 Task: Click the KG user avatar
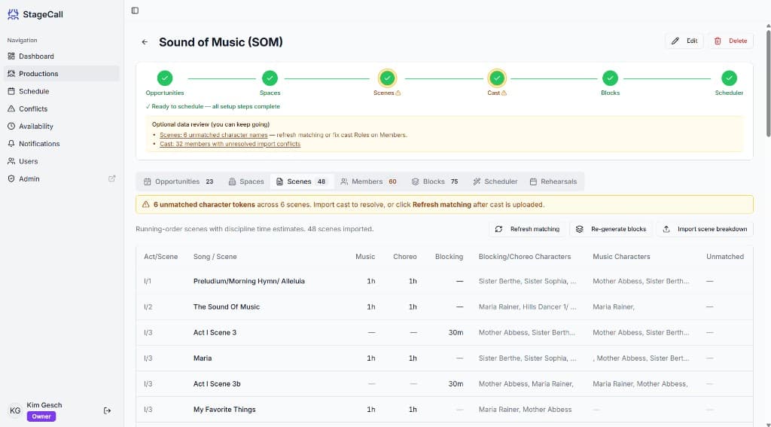15,410
